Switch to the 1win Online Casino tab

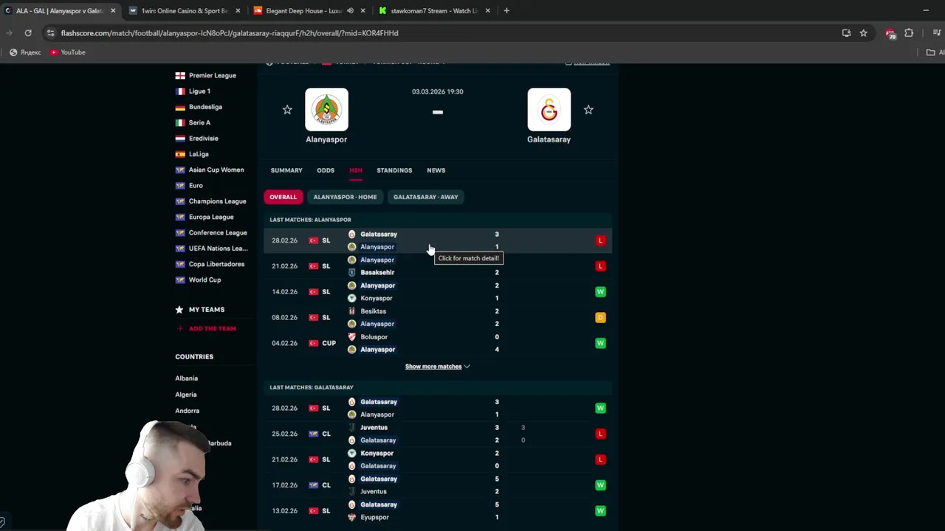[183, 11]
